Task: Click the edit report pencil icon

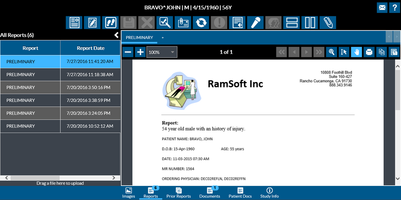Action: click(92, 23)
